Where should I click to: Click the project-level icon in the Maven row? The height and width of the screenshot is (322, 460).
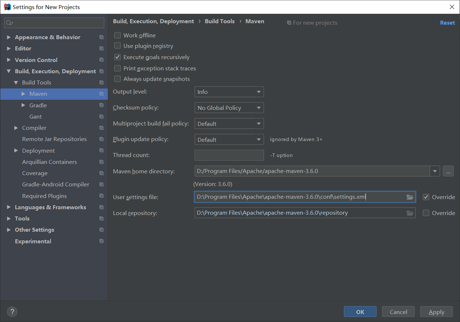click(x=101, y=94)
